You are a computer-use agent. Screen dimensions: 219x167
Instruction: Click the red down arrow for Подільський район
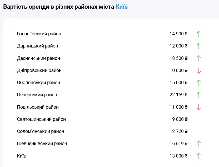point(199,107)
